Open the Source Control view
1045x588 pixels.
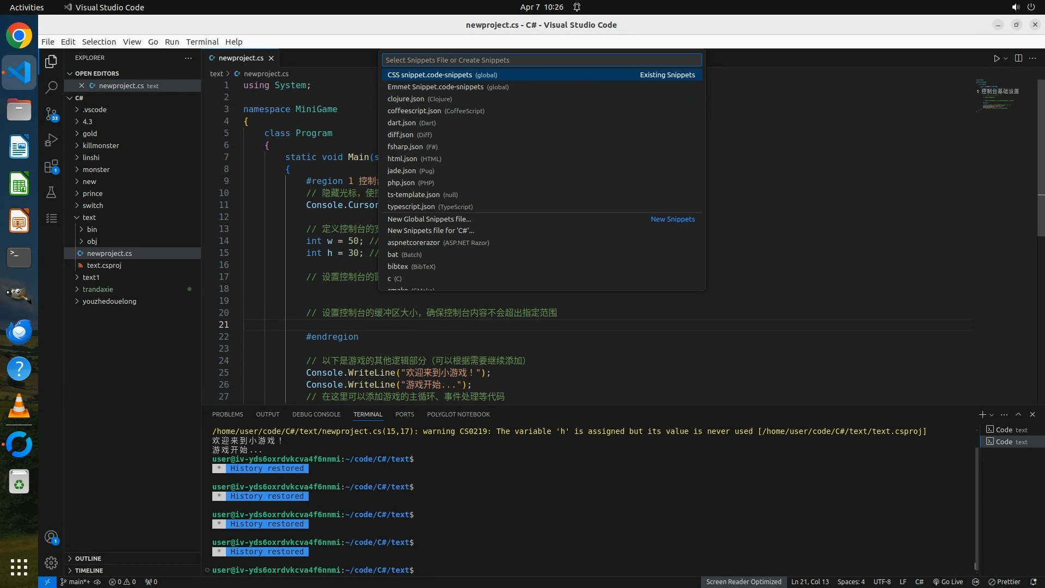coord(51,114)
